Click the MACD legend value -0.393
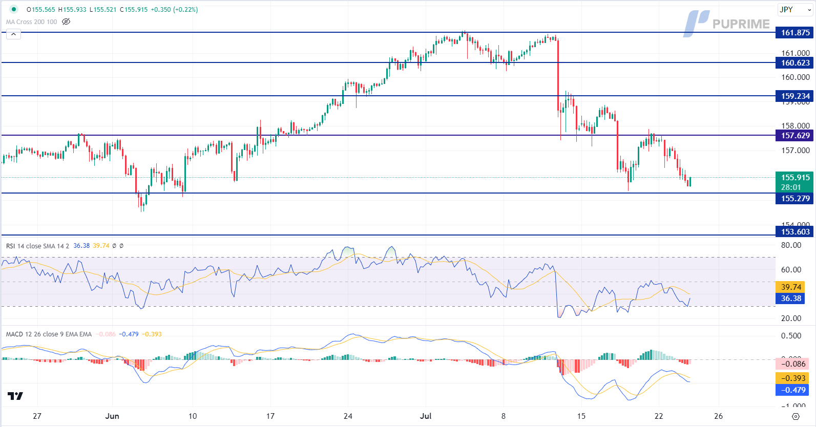 click(x=152, y=334)
